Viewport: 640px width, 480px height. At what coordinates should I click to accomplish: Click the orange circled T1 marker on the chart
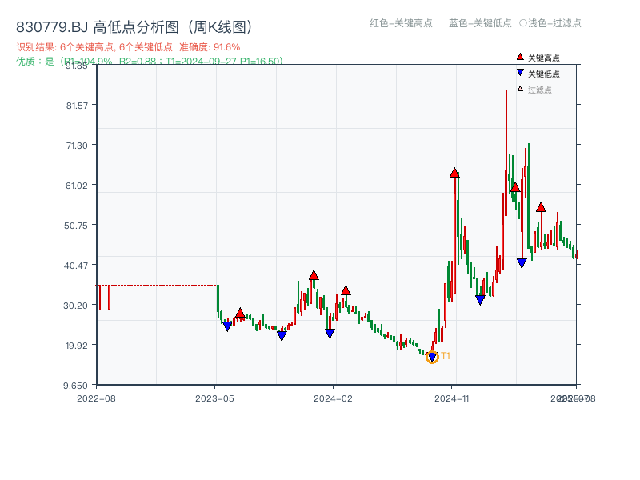(431, 358)
